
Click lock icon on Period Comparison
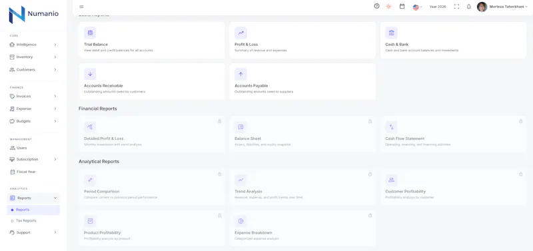(220, 174)
